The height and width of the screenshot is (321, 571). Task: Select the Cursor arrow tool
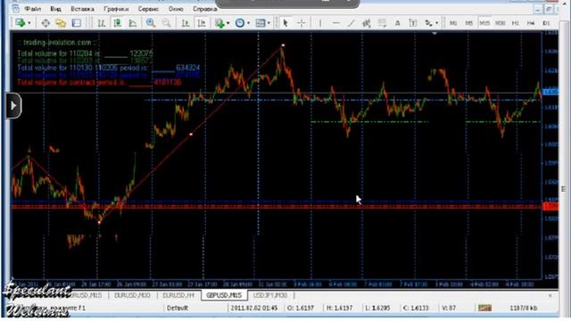tap(285, 23)
